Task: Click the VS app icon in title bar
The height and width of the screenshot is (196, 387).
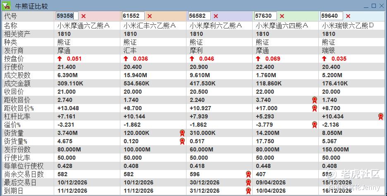Action: click(x=6, y=6)
